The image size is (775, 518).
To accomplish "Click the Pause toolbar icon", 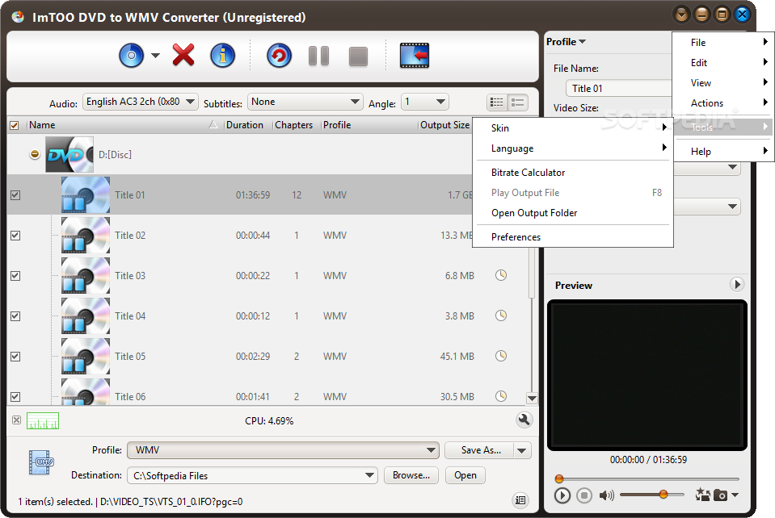I will click(318, 56).
